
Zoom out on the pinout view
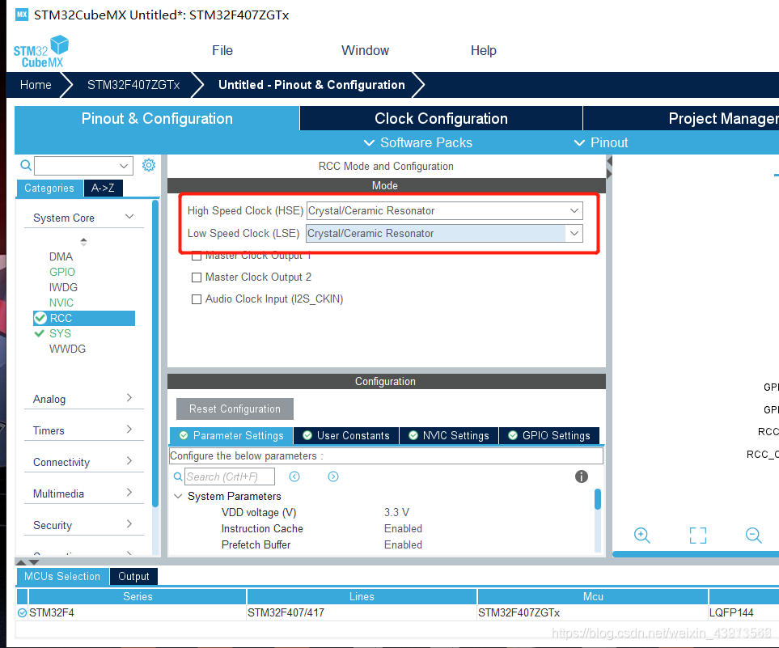754,536
